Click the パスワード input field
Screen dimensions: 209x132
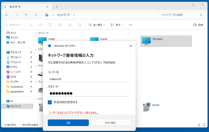click(89, 93)
